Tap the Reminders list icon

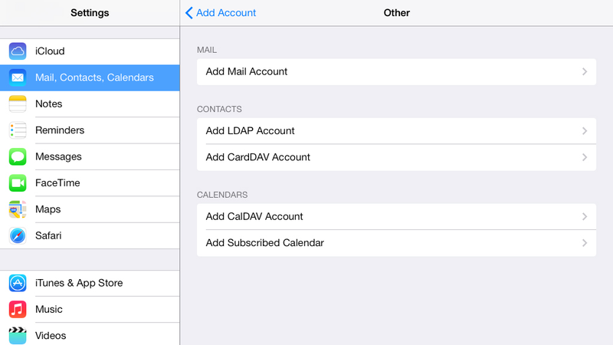[x=18, y=130]
